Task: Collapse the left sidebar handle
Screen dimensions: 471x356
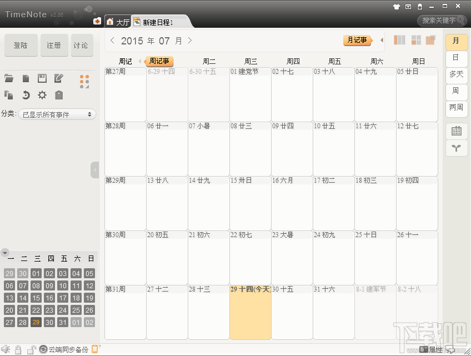Action: click(x=95, y=170)
